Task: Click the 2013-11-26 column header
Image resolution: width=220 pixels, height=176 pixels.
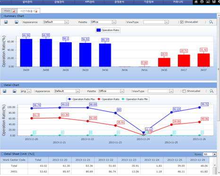Action: point(198,160)
